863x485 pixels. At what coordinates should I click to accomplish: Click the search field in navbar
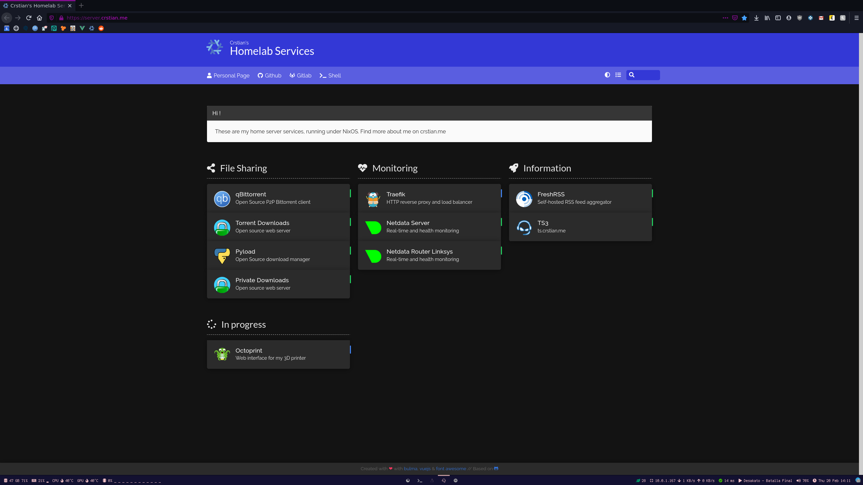coord(643,75)
